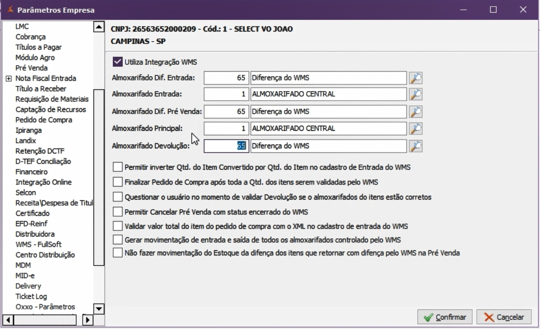Open lookup for Almoxarifado Principal
This screenshot has height=329, width=540.
pyautogui.click(x=416, y=128)
